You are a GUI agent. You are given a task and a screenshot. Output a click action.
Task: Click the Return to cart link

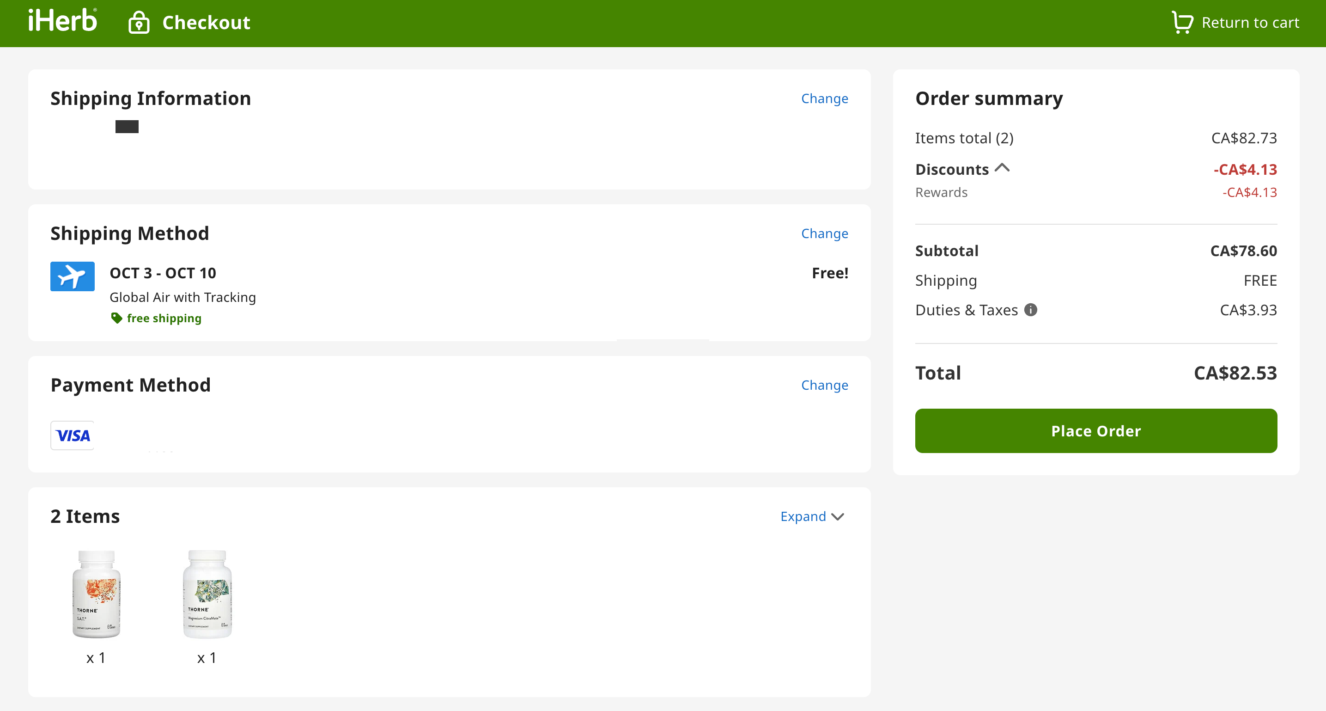1250,23
